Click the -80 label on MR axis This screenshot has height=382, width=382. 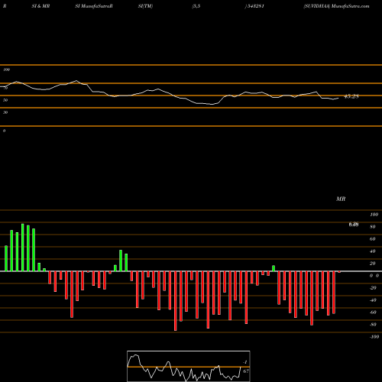(x=373, y=325)
